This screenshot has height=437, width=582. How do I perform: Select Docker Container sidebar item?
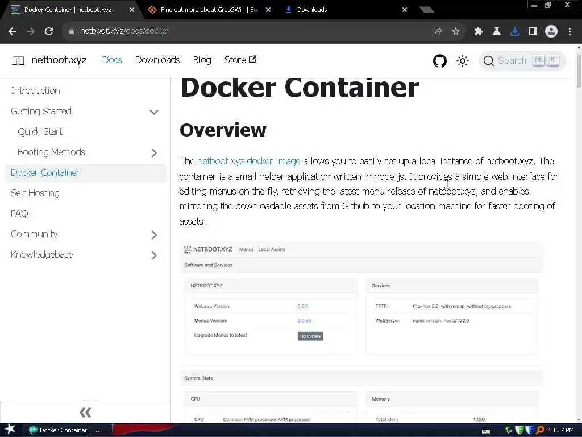tap(85, 173)
